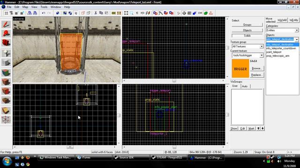Image resolution: width=300 pixels, height=168 pixels.
Task: Select the Clipping tool
Action: click(x=6, y=110)
